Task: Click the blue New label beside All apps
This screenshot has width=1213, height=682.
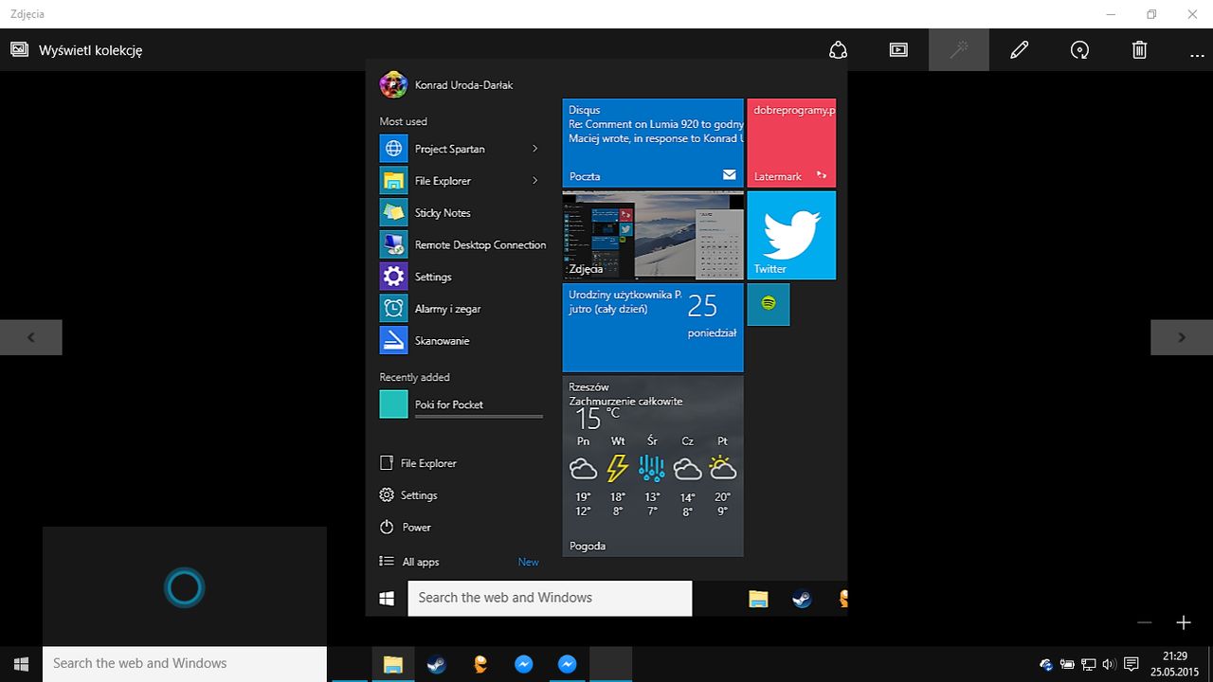Action: pos(528,562)
